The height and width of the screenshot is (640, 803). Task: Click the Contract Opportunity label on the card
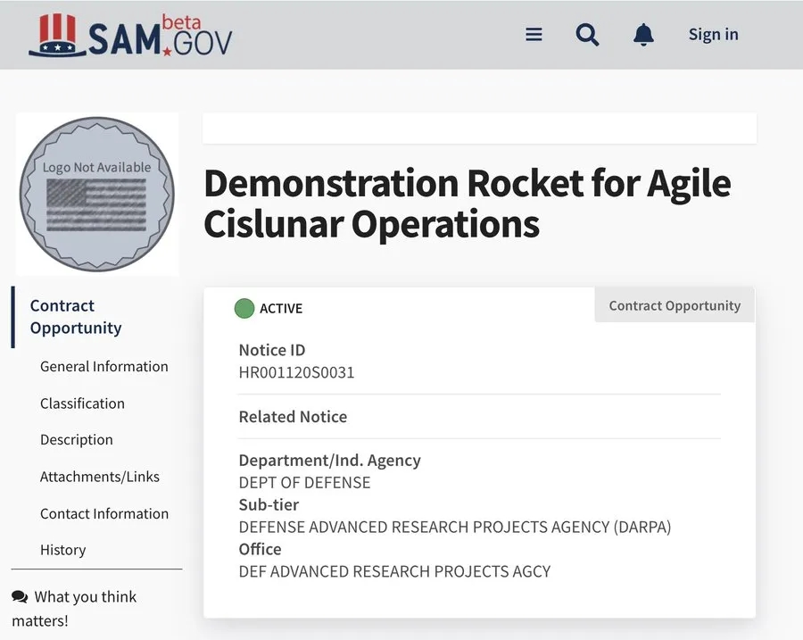click(675, 305)
